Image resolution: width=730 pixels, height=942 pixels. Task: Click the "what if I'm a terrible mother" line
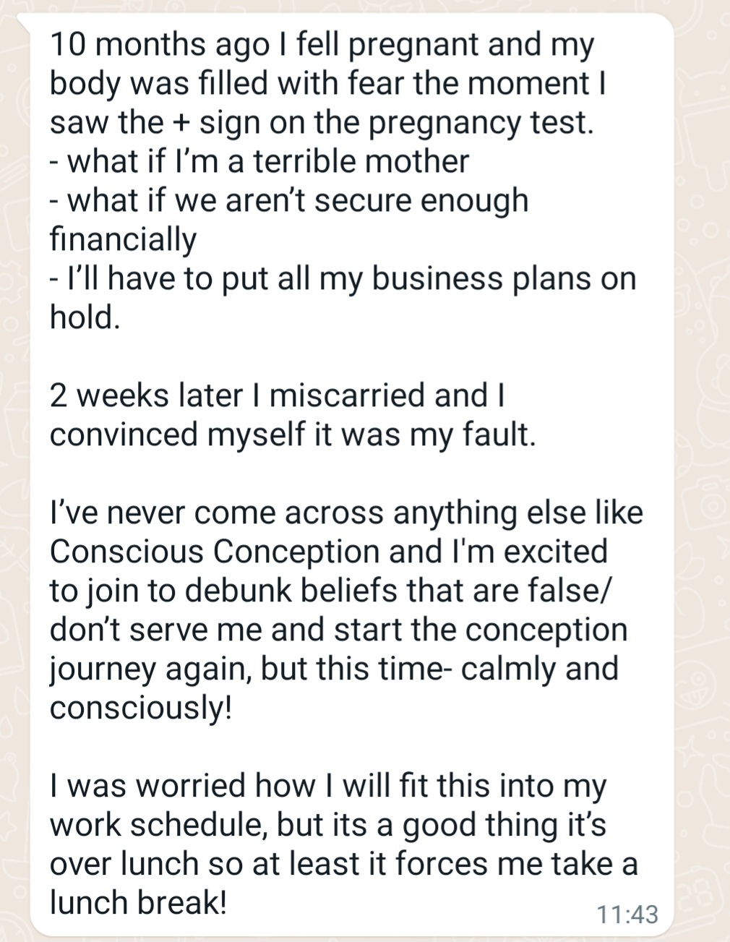[x=260, y=161]
